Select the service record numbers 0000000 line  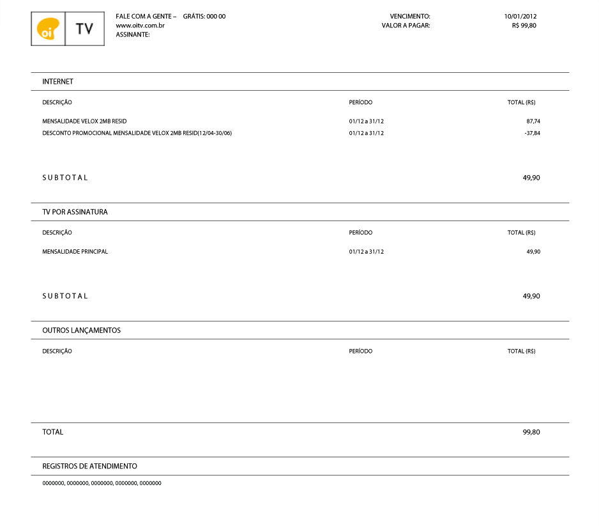pyautogui.click(x=102, y=483)
